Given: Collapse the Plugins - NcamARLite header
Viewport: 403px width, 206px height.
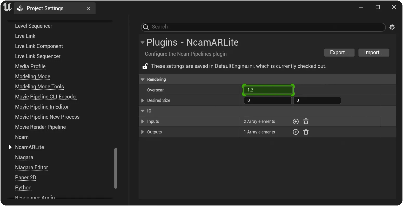Looking at the screenshot, I should coord(143,42).
